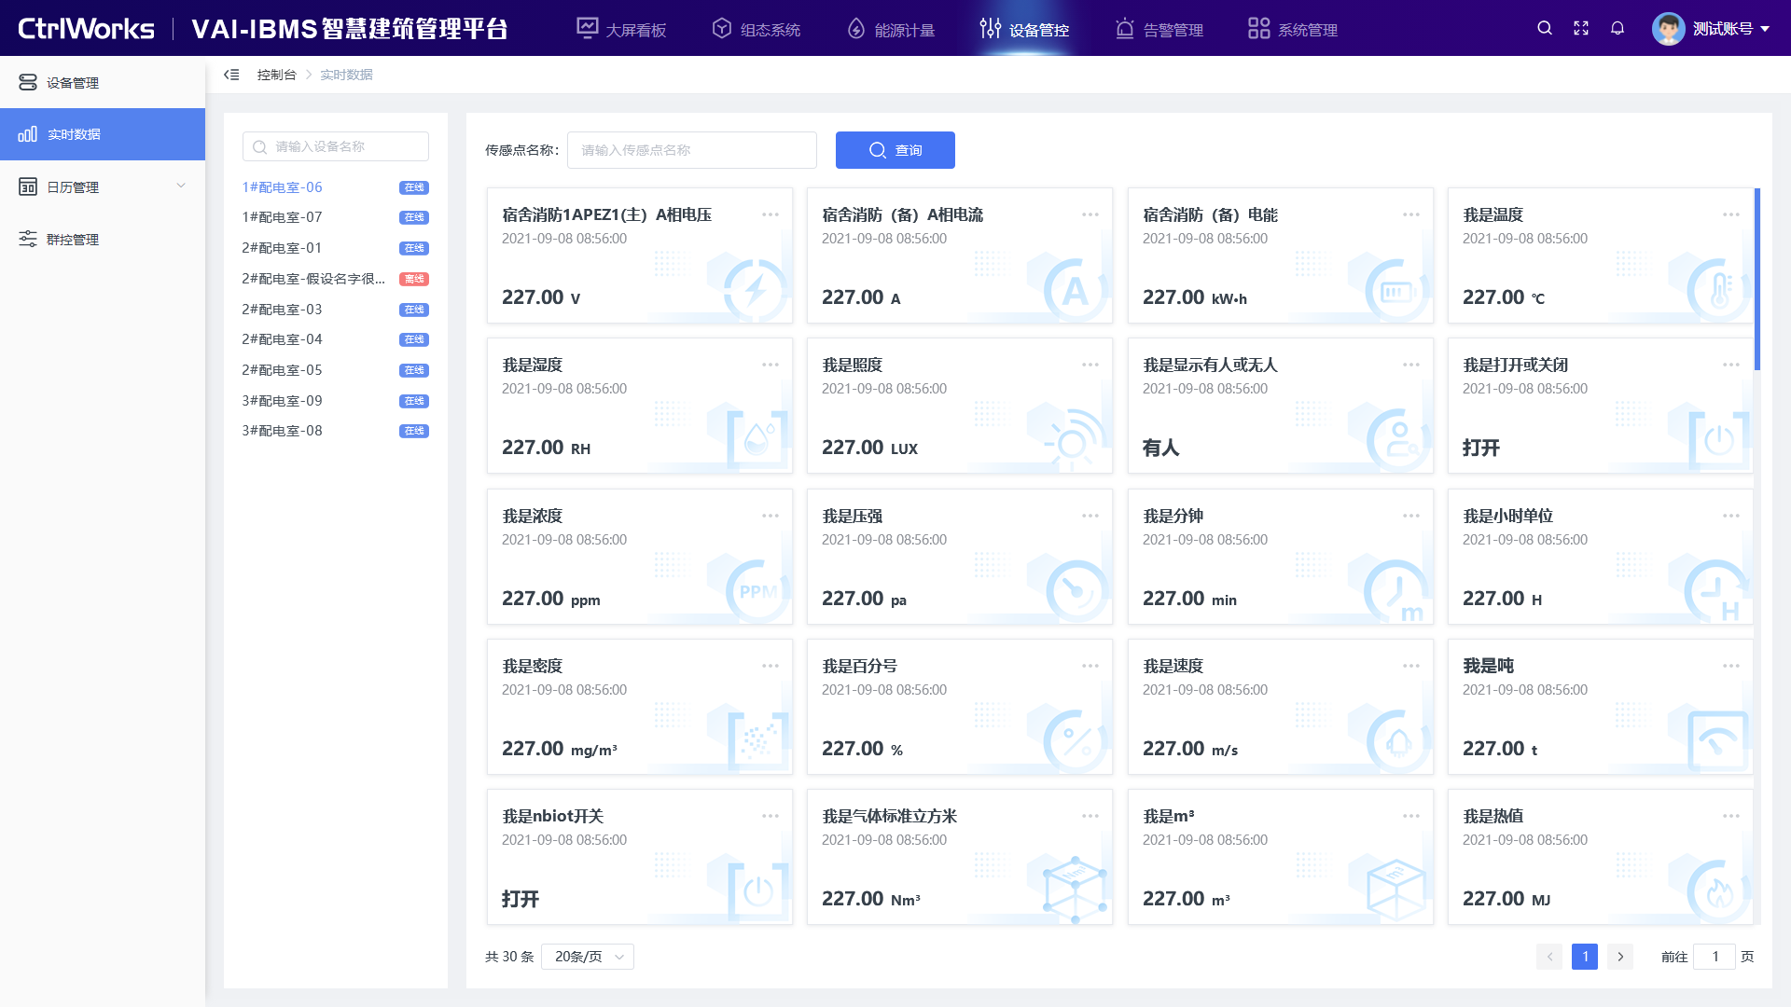
Task: Open more options on 我是气体标准立方米 card
Action: [x=1090, y=816]
